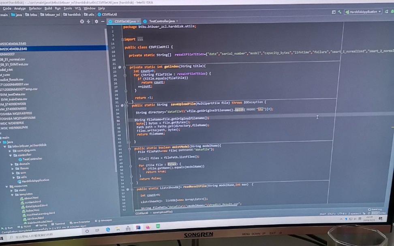Image resolution: width=394 pixels, height=246 pixels.
Task: Click the 'utils' breadcrumb in navigation bar
Action: [x=89, y=15]
